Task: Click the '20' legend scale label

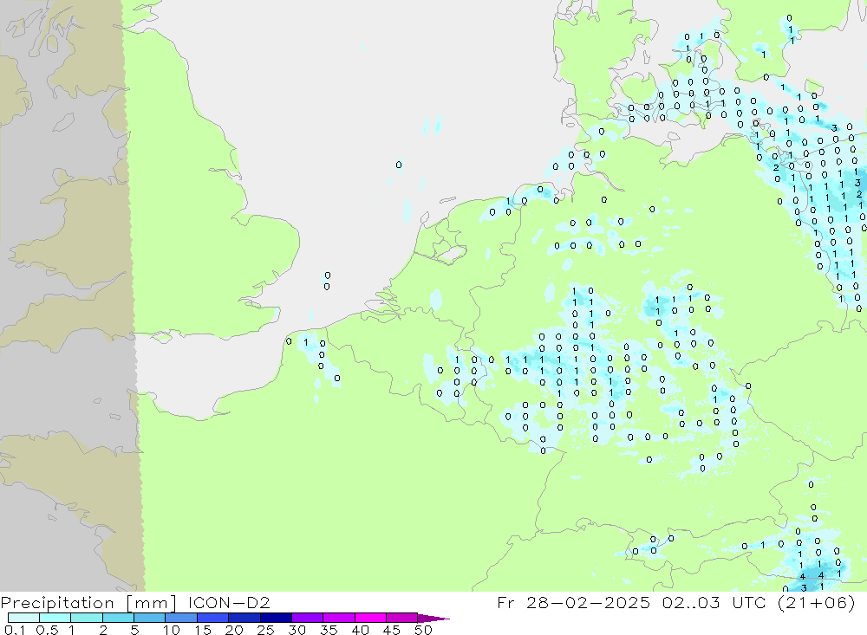Action: 234,630
